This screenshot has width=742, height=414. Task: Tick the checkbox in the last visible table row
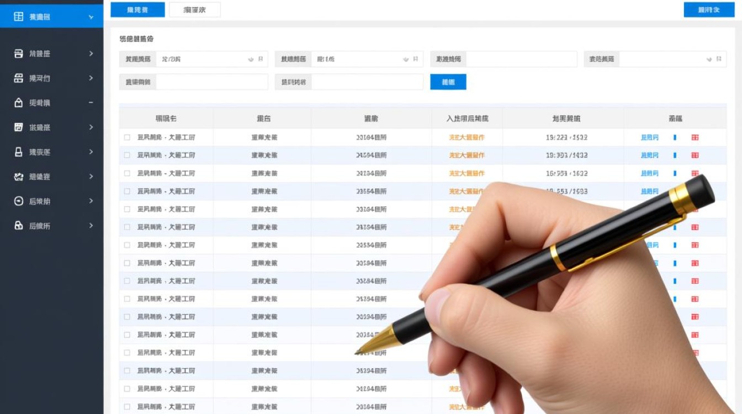127,407
